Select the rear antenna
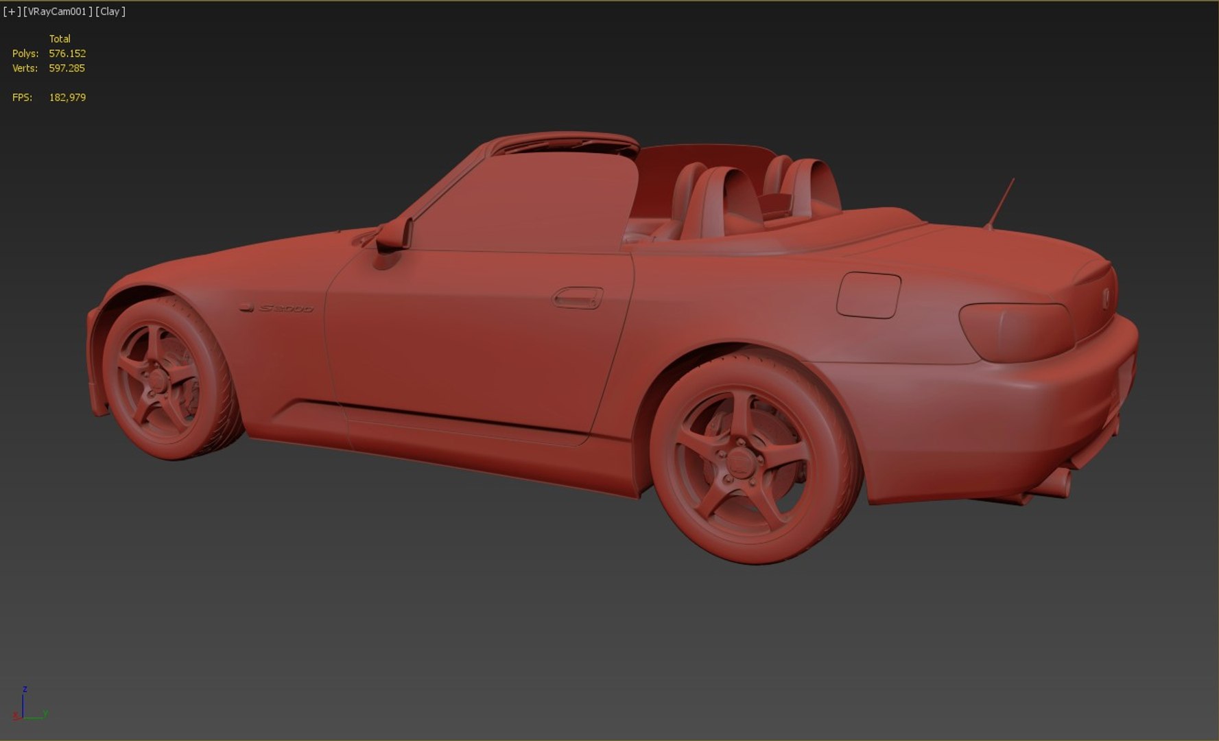 (x=1000, y=204)
